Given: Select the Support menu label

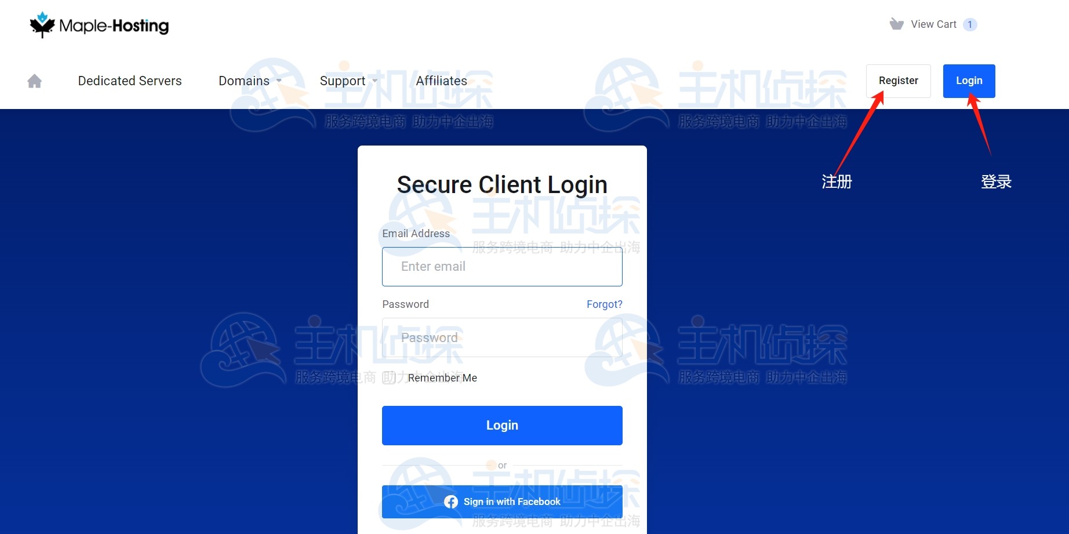Looking at the screenshot, I should (343, 81).
